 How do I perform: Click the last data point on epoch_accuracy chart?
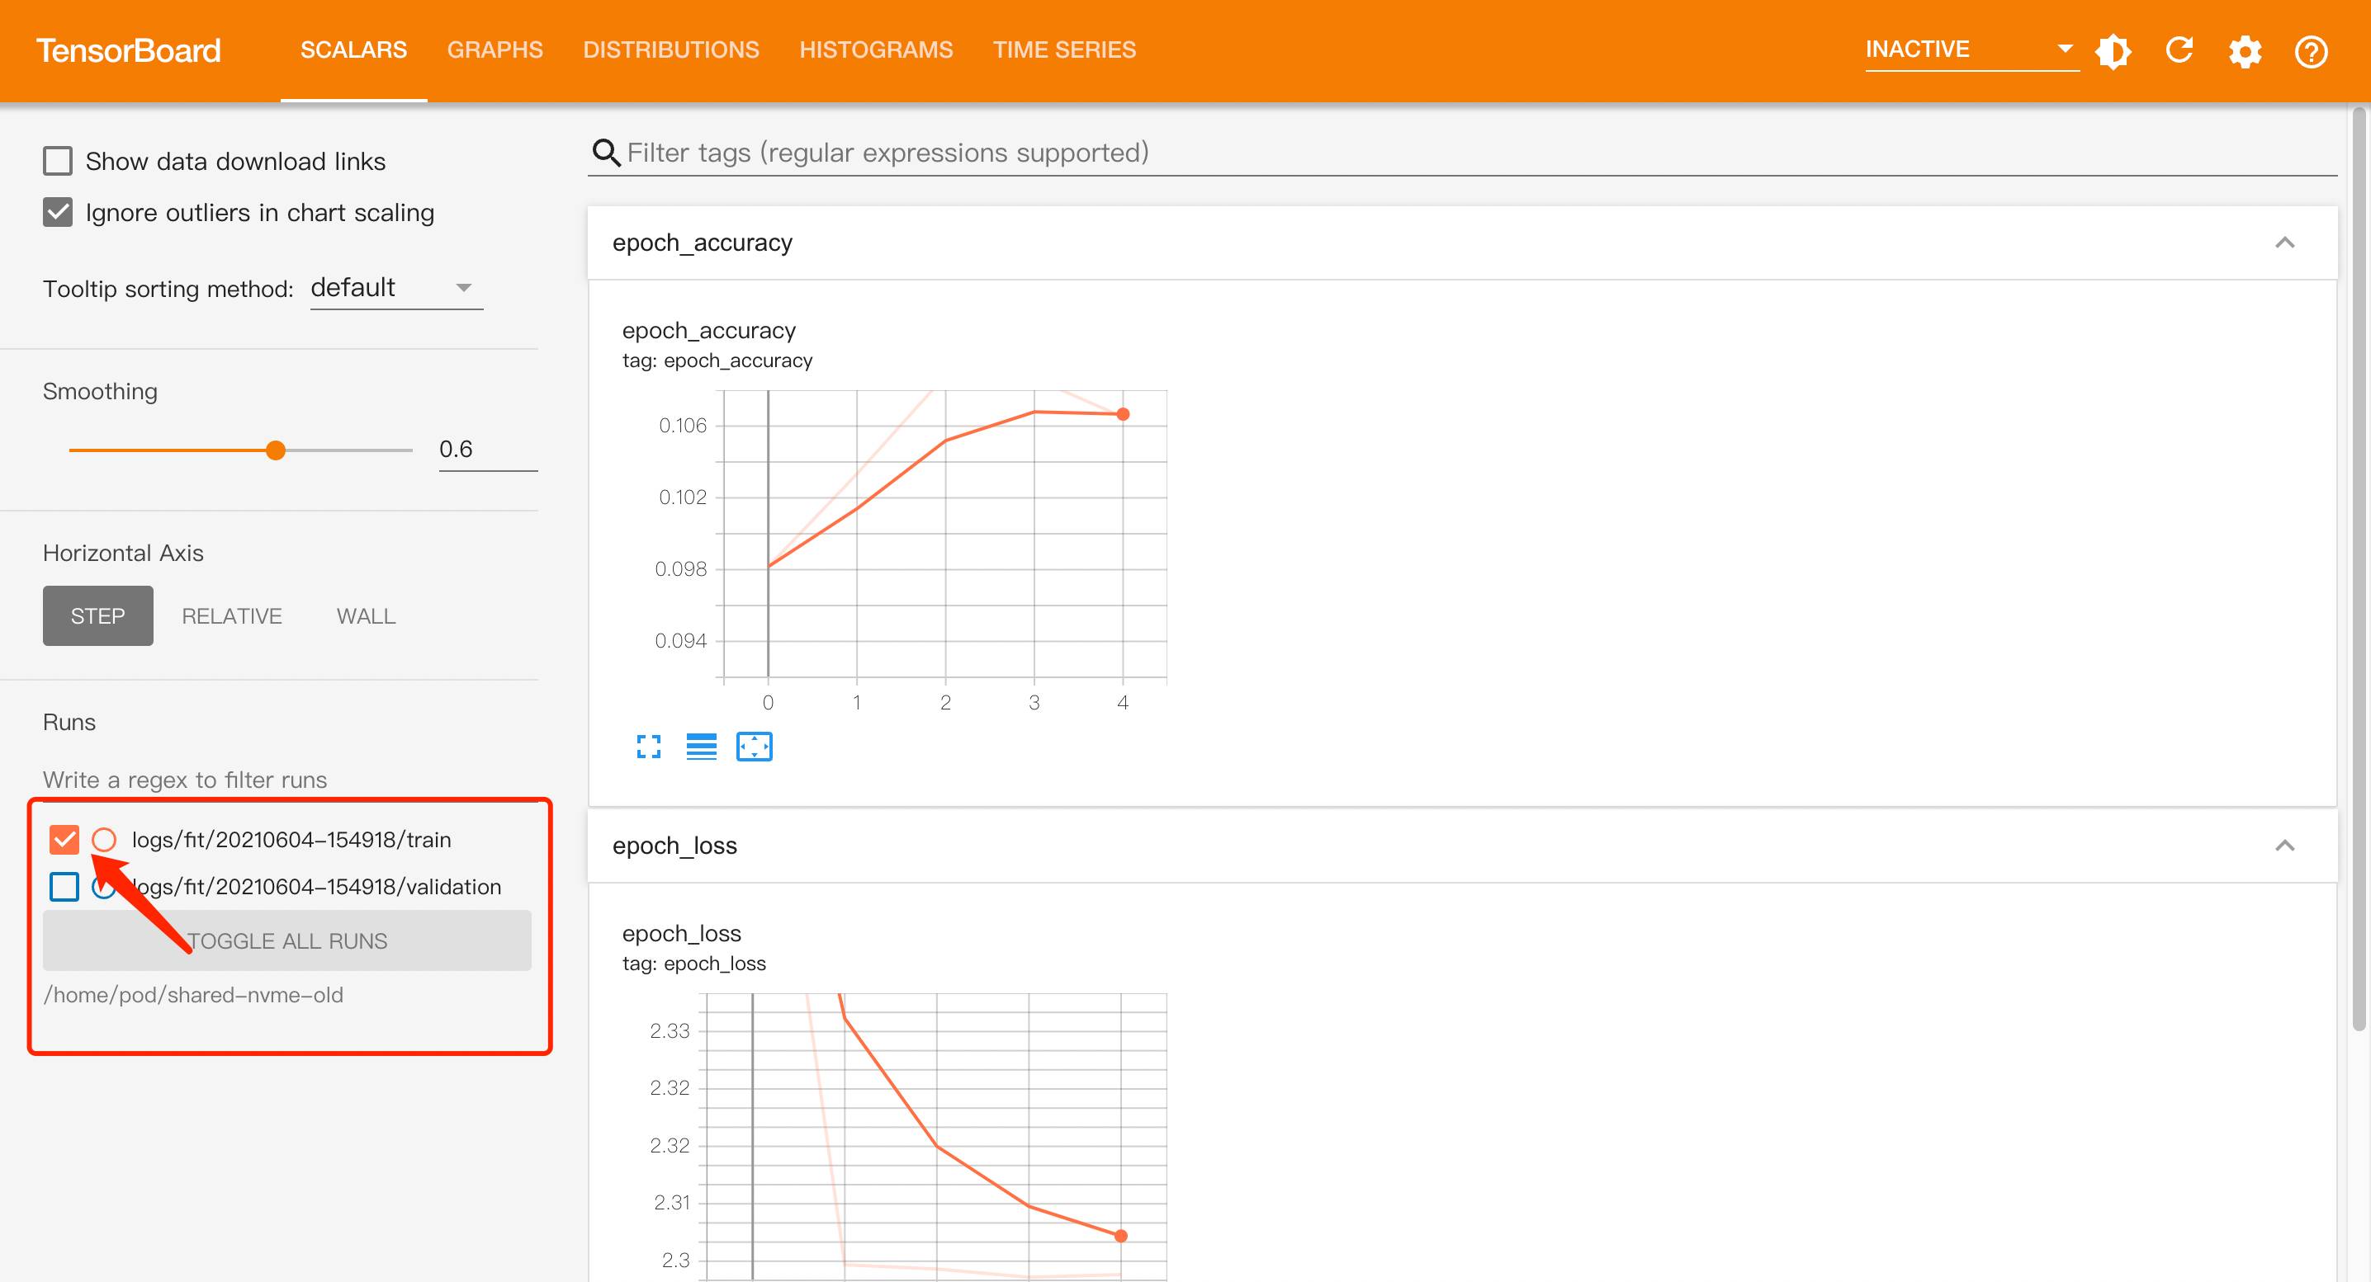pos(1123,414)
